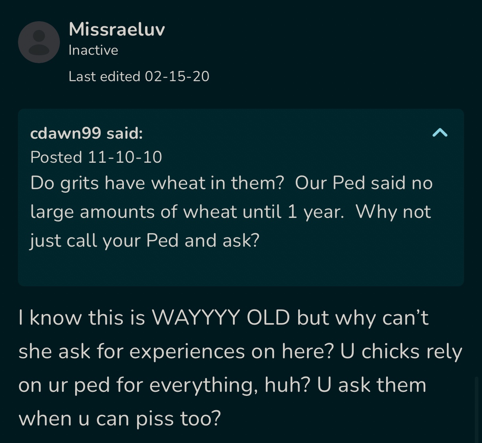
Task: Click the "I know this is WAYYYY OLD" reply line
Action: click(x=154, y=318)
